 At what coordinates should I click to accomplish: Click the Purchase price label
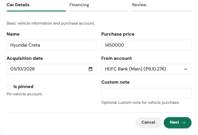pyautogui.click(x=118, y=34)
